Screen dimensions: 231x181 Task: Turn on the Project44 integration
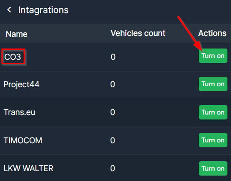pos(213,84)
